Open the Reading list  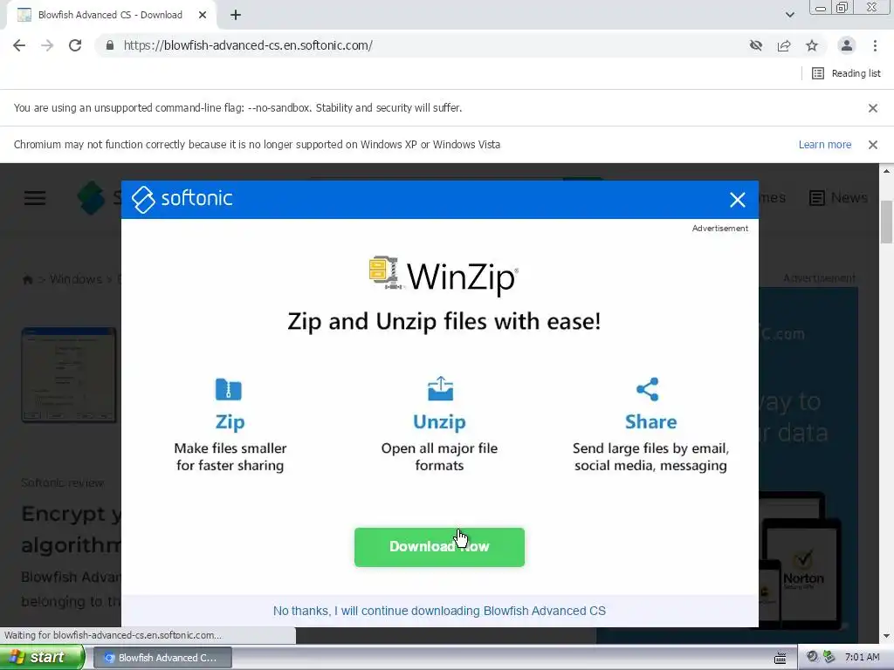(x=846, y=73)
